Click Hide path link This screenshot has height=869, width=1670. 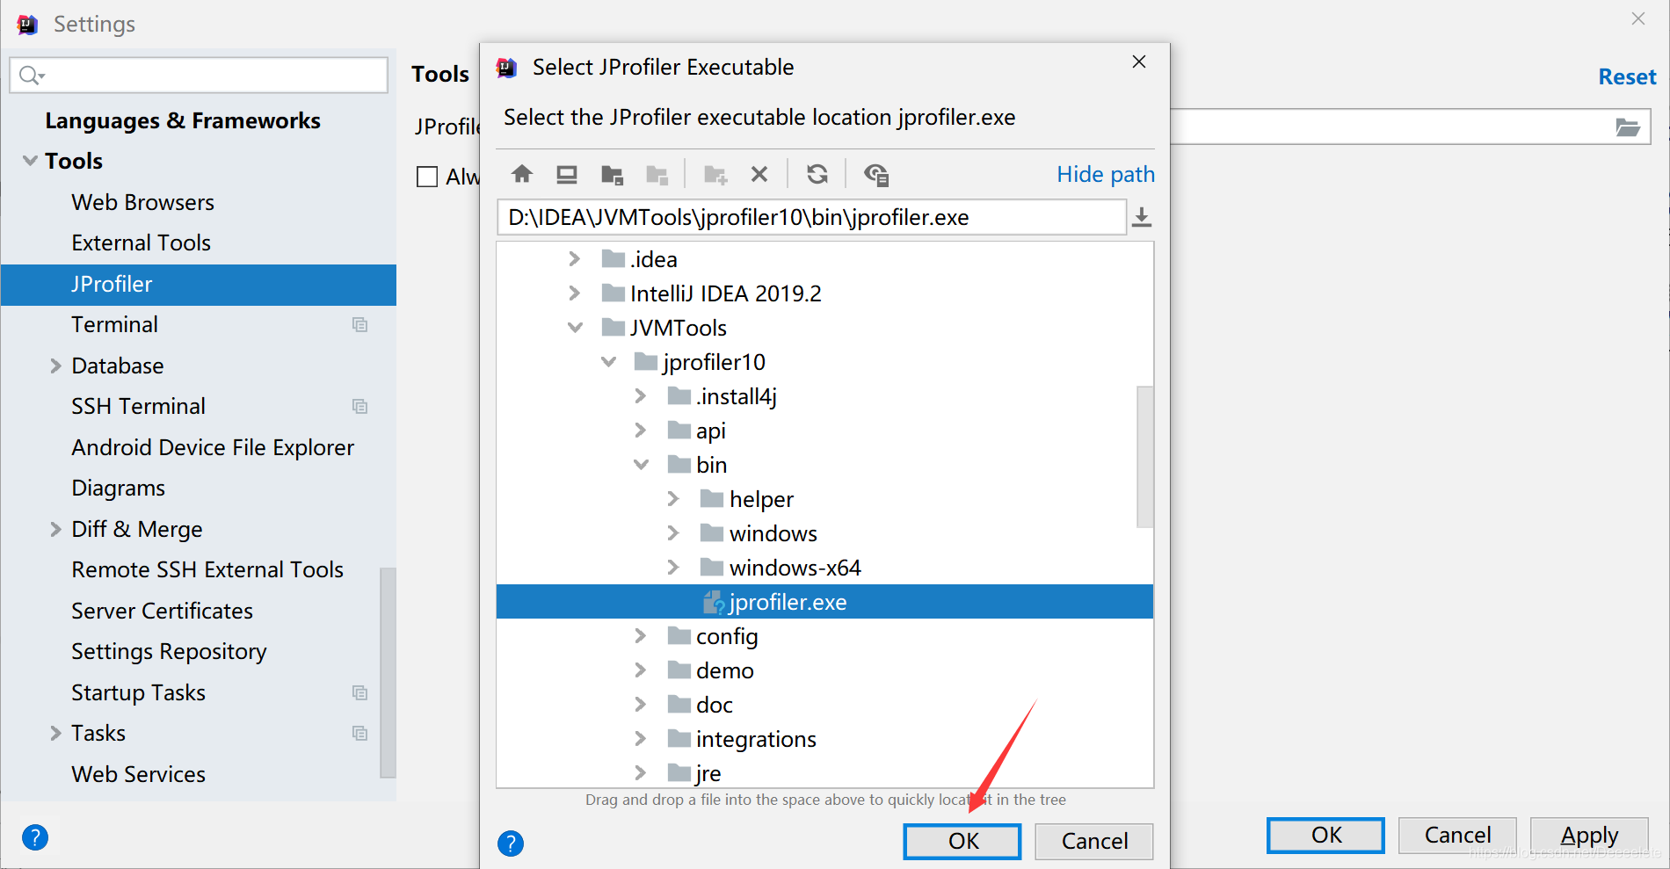[1106, 174]
